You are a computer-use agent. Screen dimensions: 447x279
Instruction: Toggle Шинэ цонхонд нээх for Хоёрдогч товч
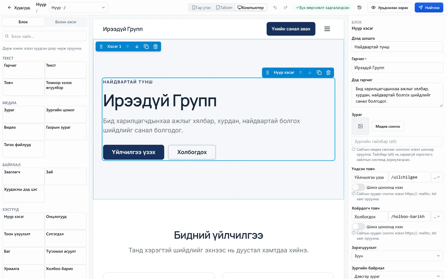(x=358, y=227)
